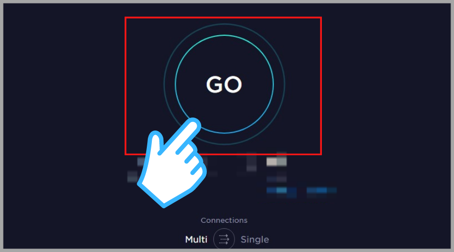The width and height of the screenshot is (454, 252).
Task: Click the blurred white block below GO
Action: 276,161
